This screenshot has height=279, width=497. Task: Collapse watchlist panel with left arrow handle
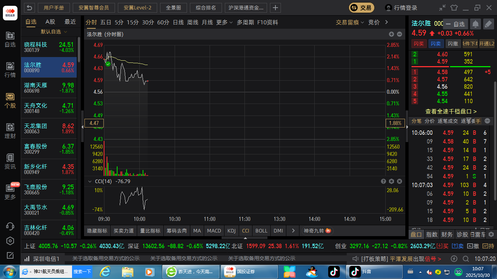click(x=82, y=126)
